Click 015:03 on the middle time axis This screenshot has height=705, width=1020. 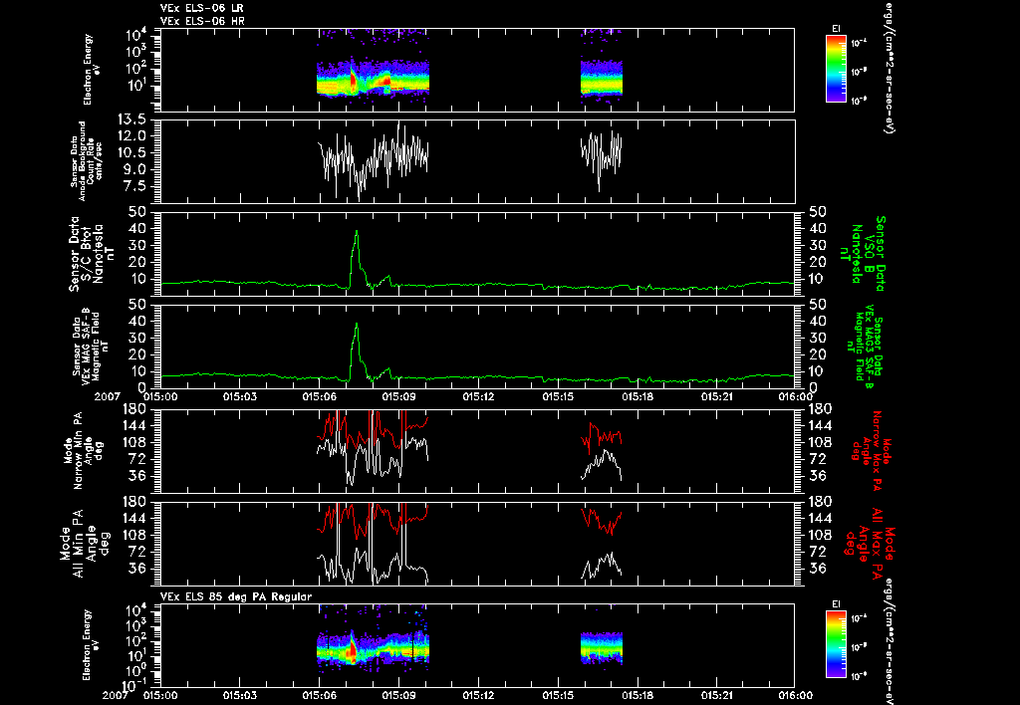[x=240, y=396]
